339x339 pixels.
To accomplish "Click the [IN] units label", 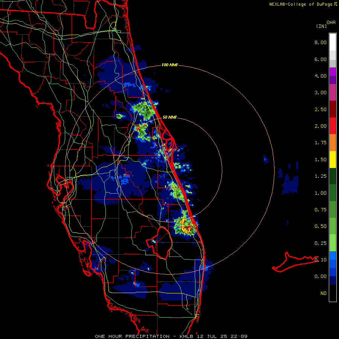I will (x=321, y=26).
